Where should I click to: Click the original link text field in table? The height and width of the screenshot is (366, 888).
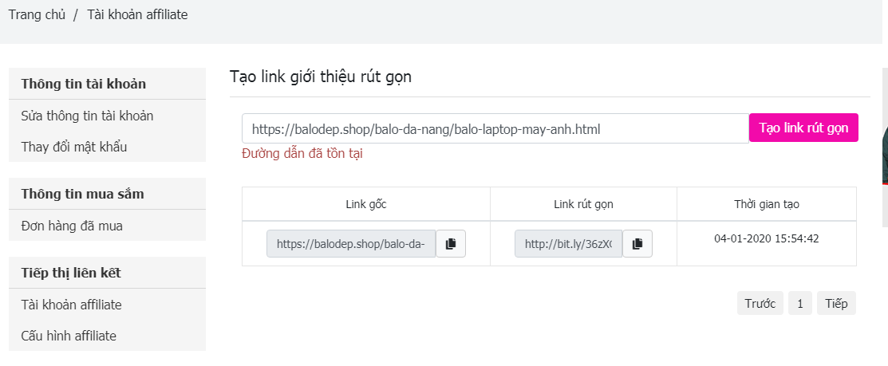click(351, 244)
